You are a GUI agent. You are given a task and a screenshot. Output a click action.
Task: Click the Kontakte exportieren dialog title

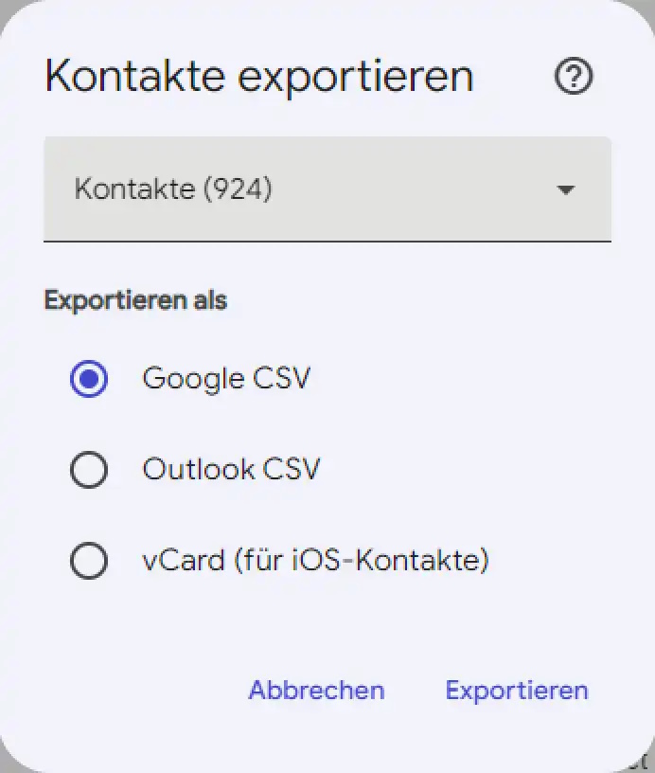point(259,77)
